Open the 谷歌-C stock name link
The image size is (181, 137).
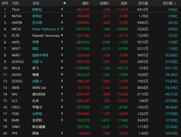click(37, 81)
